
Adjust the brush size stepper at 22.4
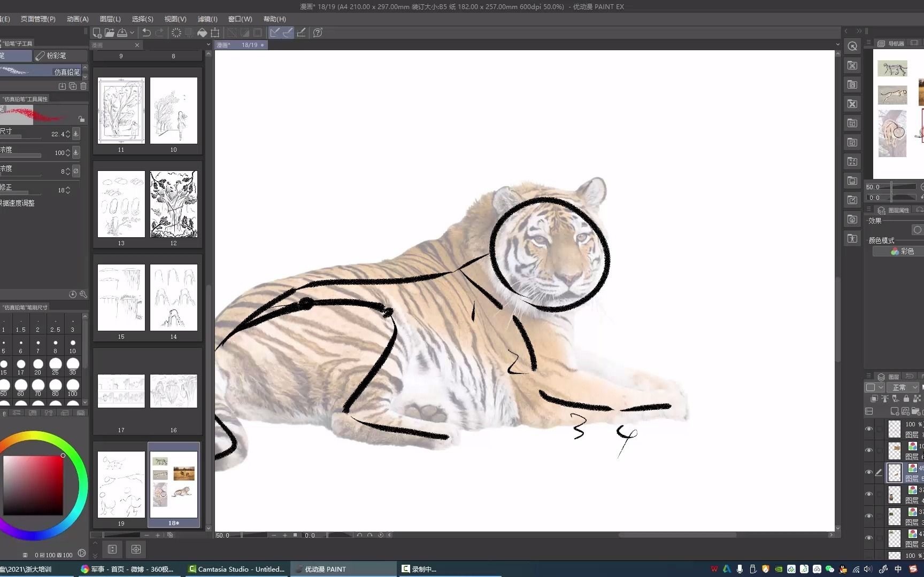(68, 134)
